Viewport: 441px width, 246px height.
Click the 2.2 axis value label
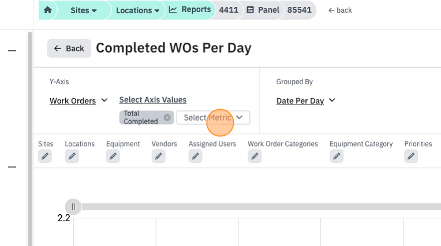point(64,218)
